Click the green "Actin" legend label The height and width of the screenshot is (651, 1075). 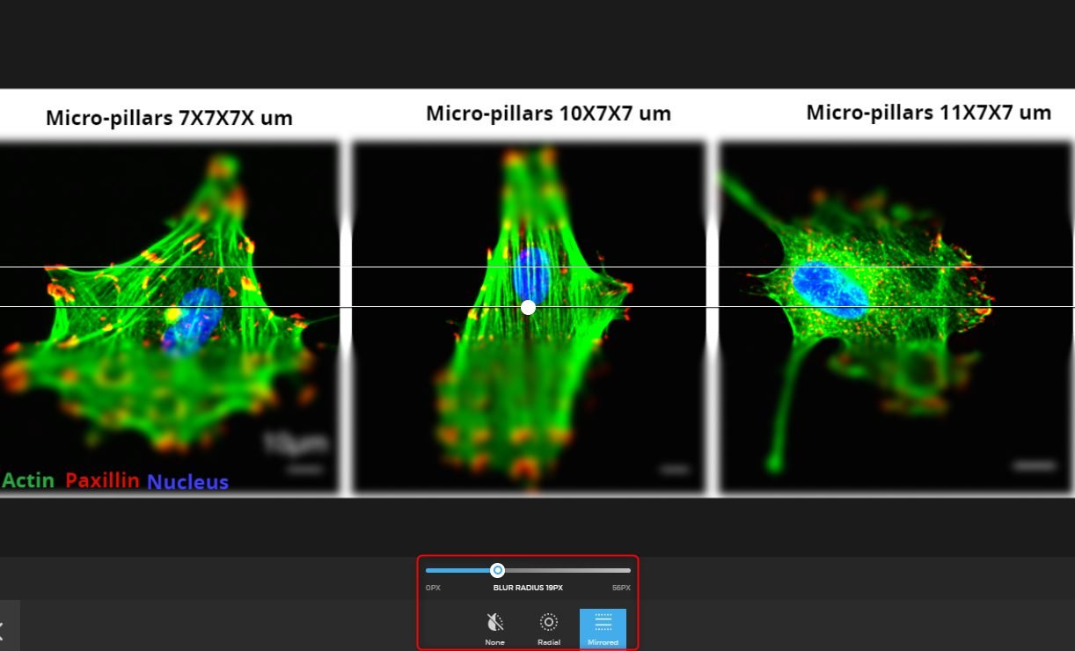[x=28, y=480]
